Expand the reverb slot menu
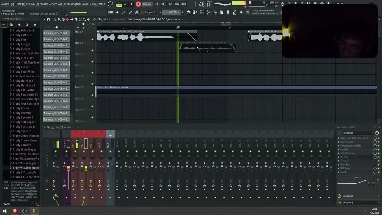This screenshot has width=382, height=215. (339, 172)
